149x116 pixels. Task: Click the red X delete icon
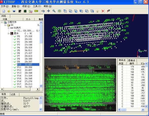[103, 11]
